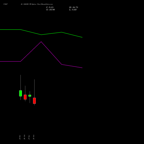Select the 28 Oct red candlestick
Image resolution: width=144 pixels, height=144 pixels.
pyautogui.click(x=34, y=101)
